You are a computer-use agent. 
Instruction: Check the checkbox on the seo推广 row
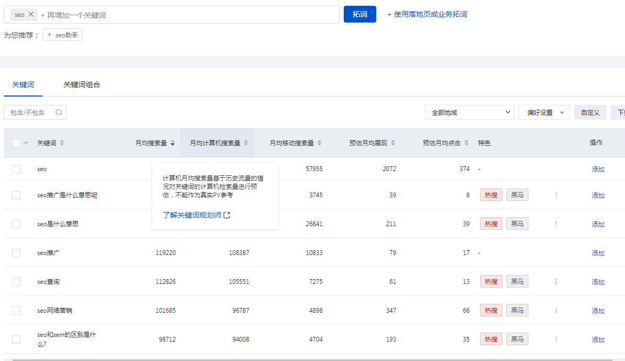pos(16,252)
